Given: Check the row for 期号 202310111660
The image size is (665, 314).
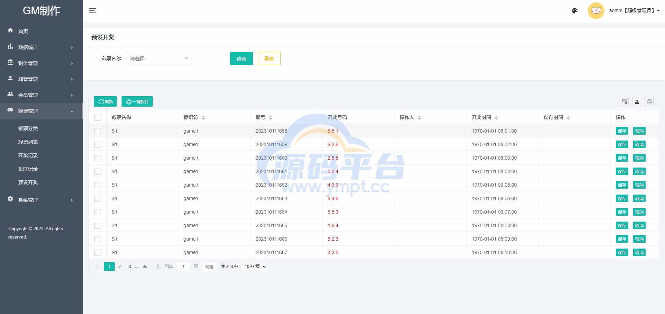Looking at the screenshot, I should click(x=97, y=158).
